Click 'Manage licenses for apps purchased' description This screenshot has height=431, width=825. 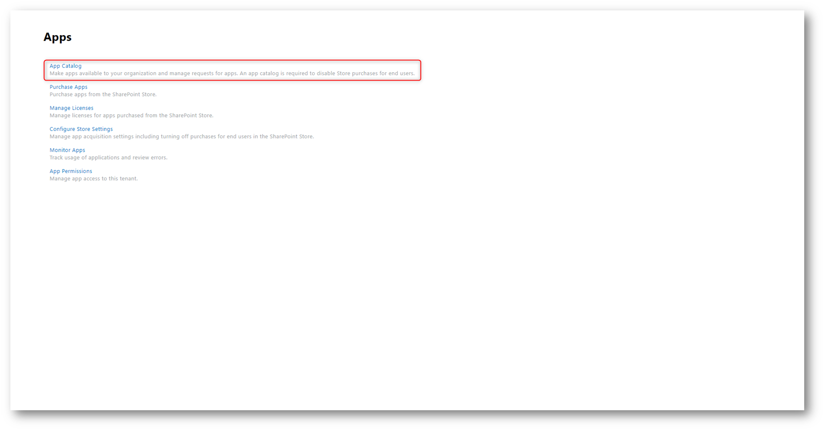click(131, 116)
